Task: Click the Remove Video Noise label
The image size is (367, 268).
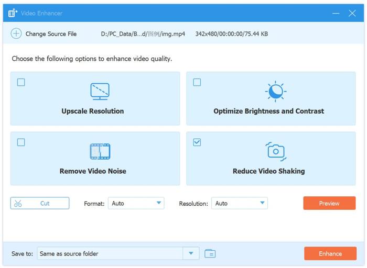Action: pyautogui.click(x=93, y=171)
